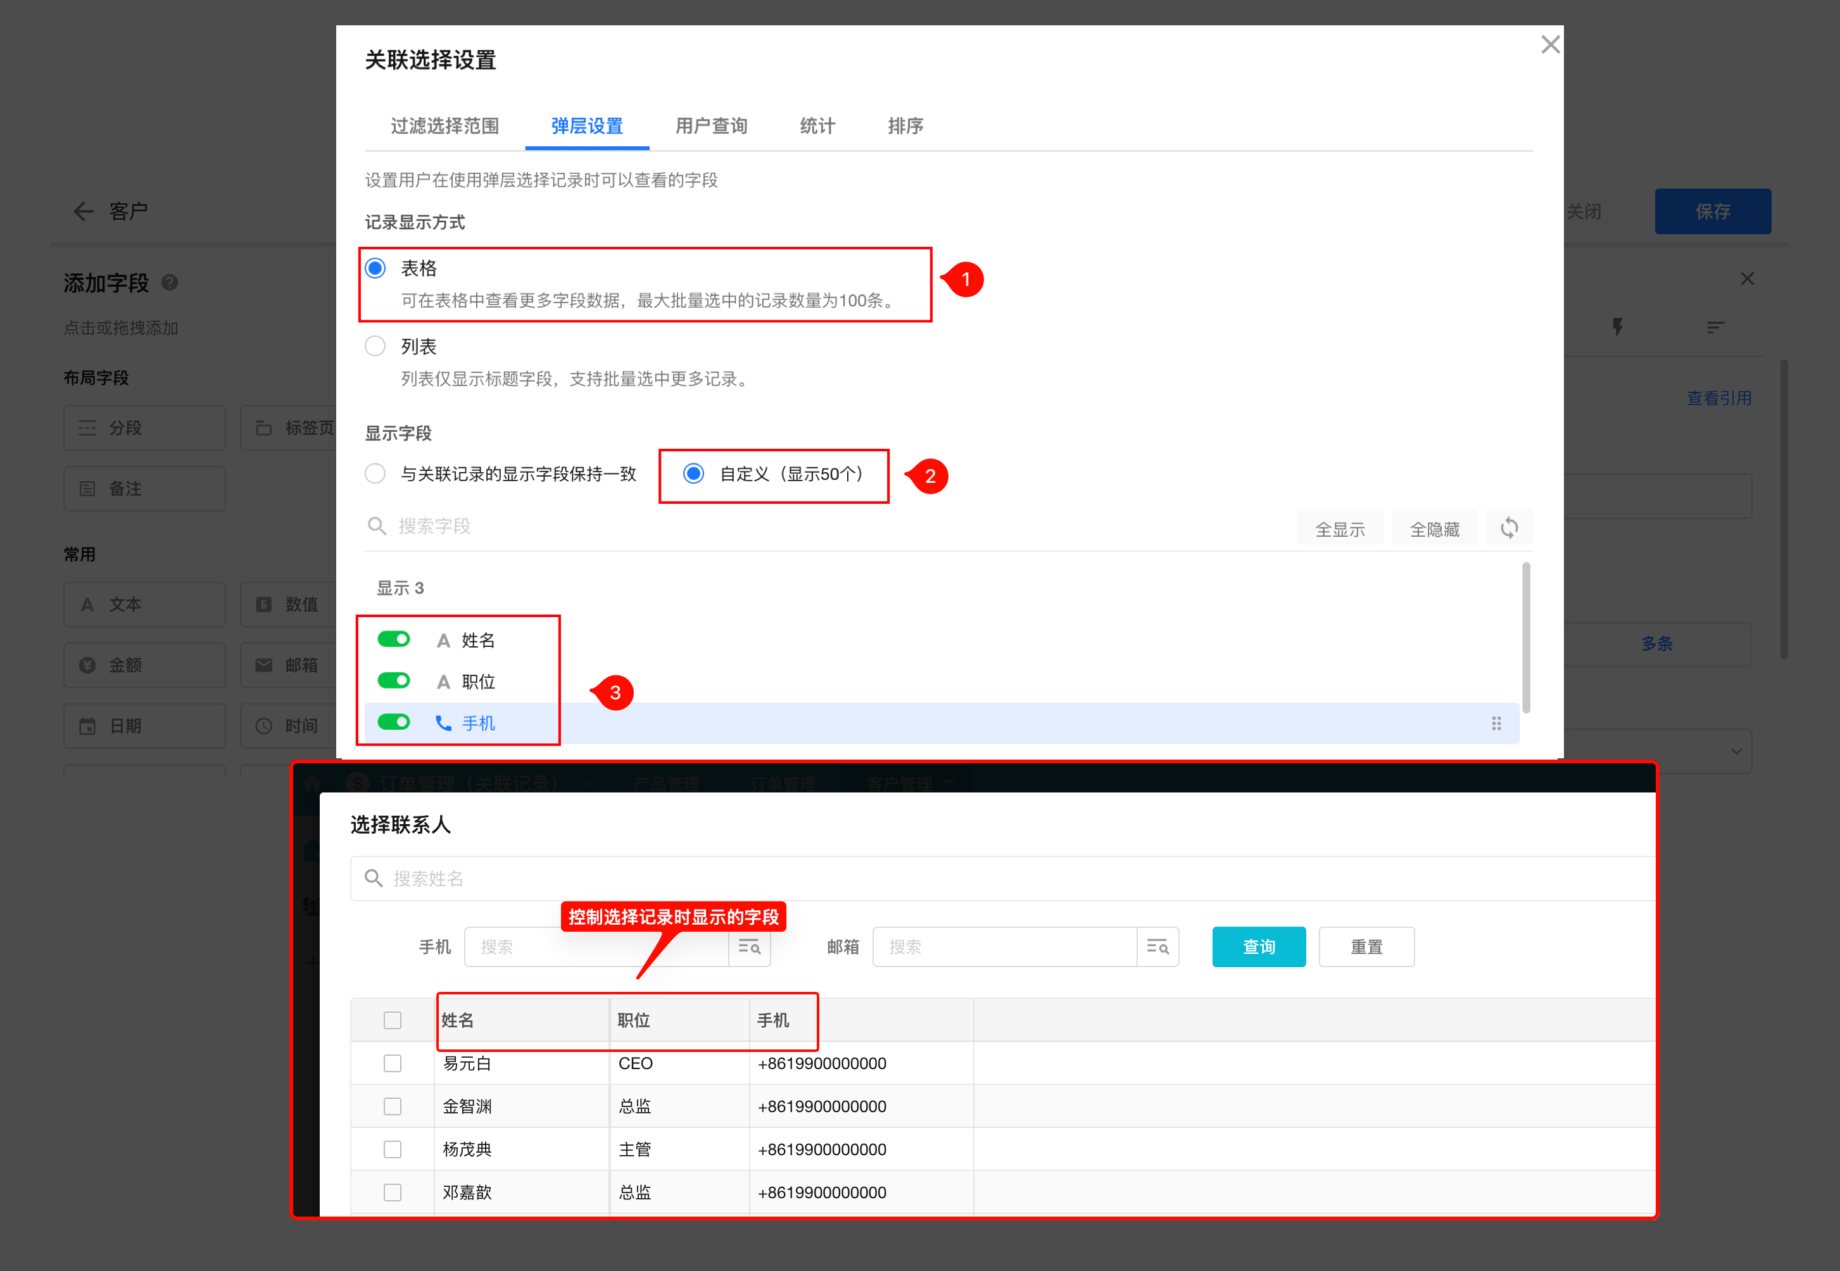Toggle off the 姓名 field switch

click(393, 639)
